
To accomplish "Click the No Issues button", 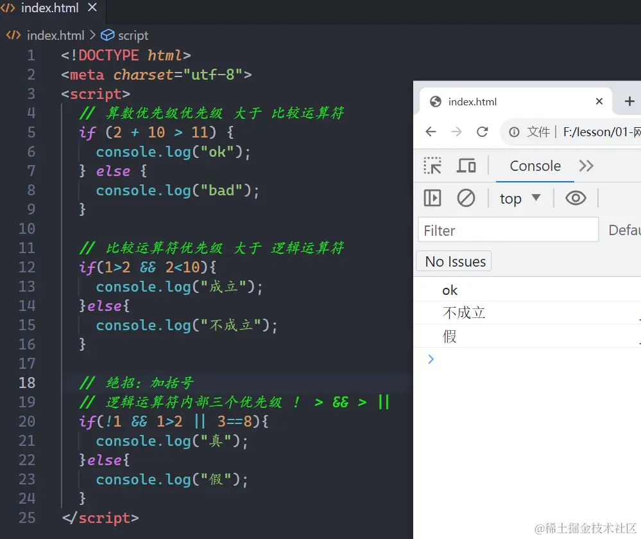I will [x=454, y=261].
